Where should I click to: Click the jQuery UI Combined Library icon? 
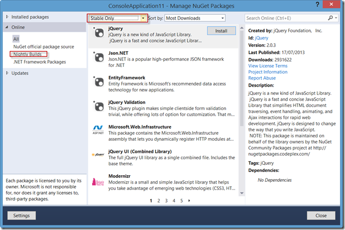[x=98, y=155]
